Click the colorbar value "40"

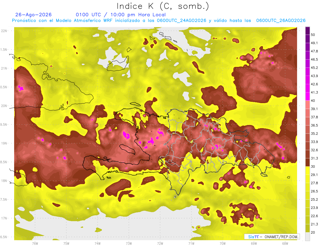(x=314, y=100)
